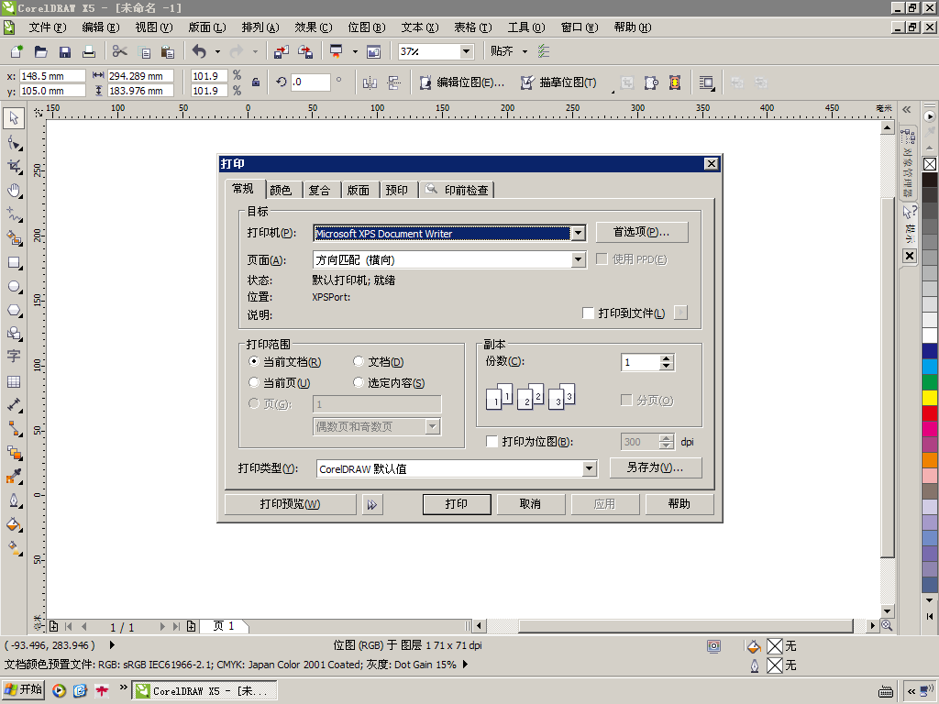Click the 另存为 button
The width and height of the screenshot is (939, 704).
pyautogui.click(x=655, y=467)
